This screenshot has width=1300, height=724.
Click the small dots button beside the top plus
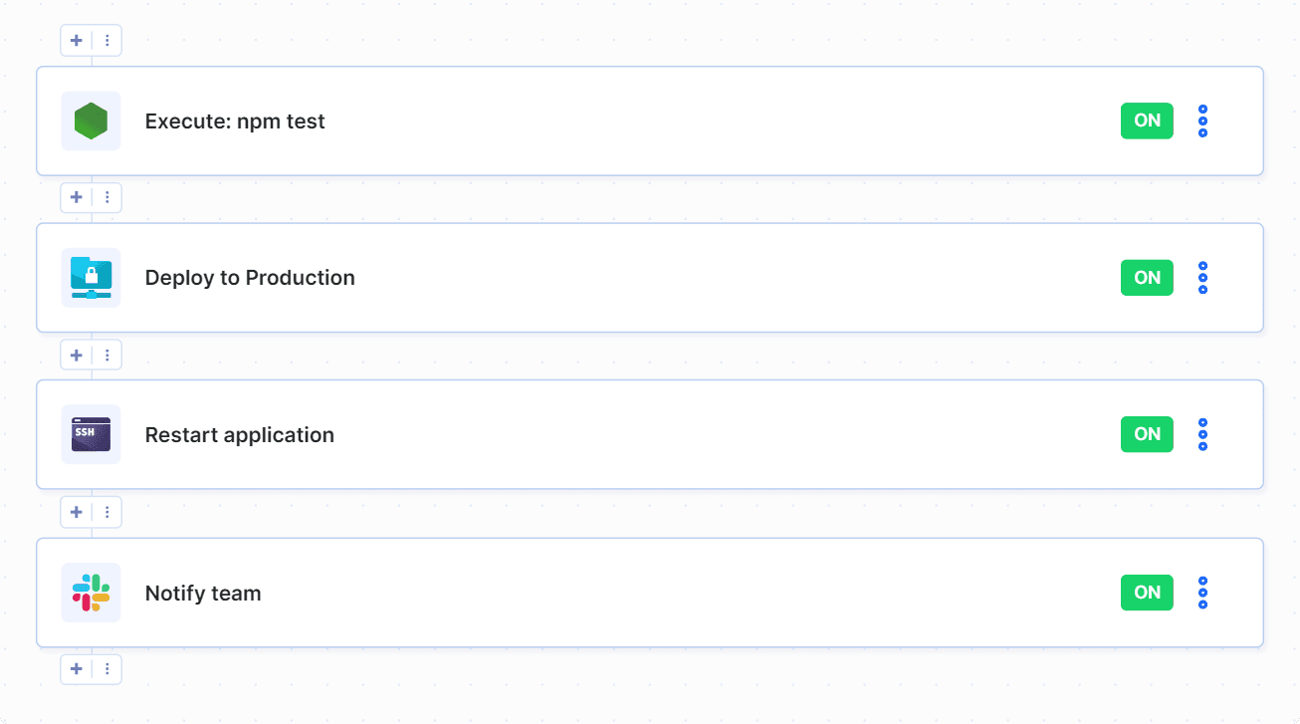(x=107, y=40)
